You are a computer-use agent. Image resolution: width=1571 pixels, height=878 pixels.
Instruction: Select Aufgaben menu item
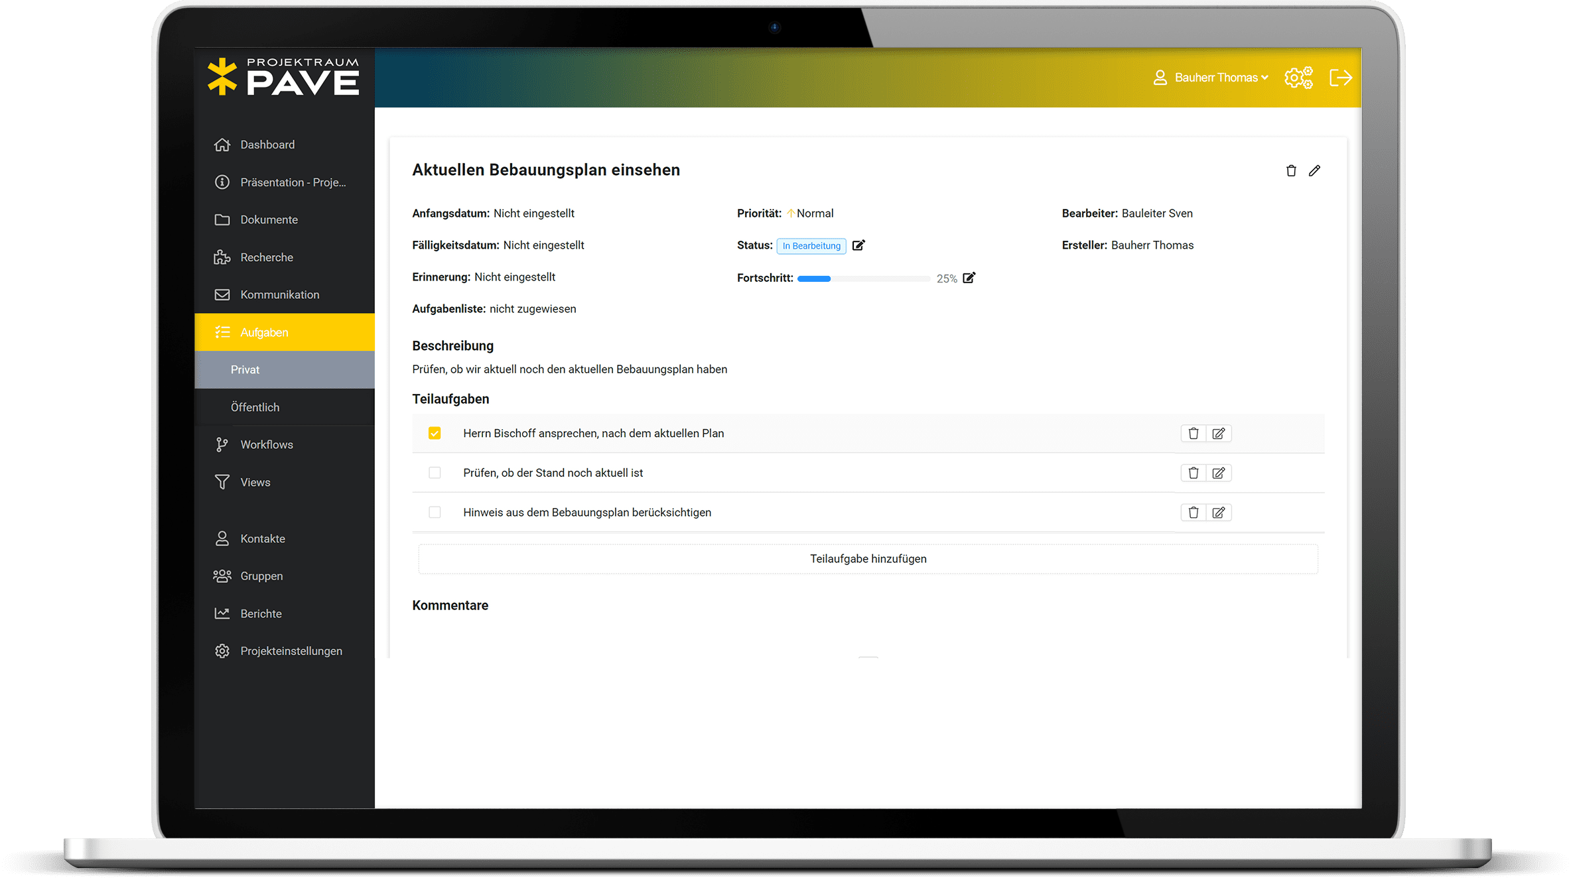[x=285, y=332]
